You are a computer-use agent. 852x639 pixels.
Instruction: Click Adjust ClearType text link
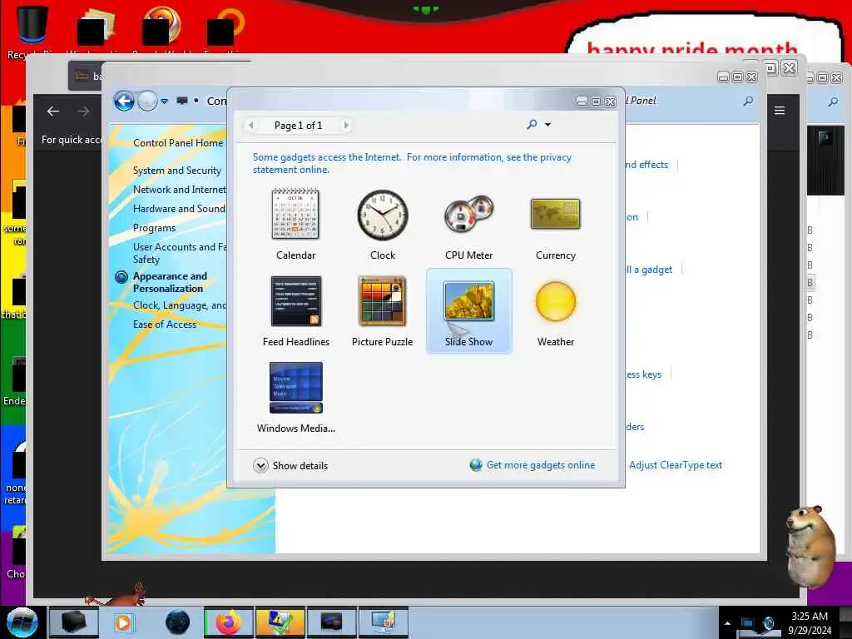676,465
